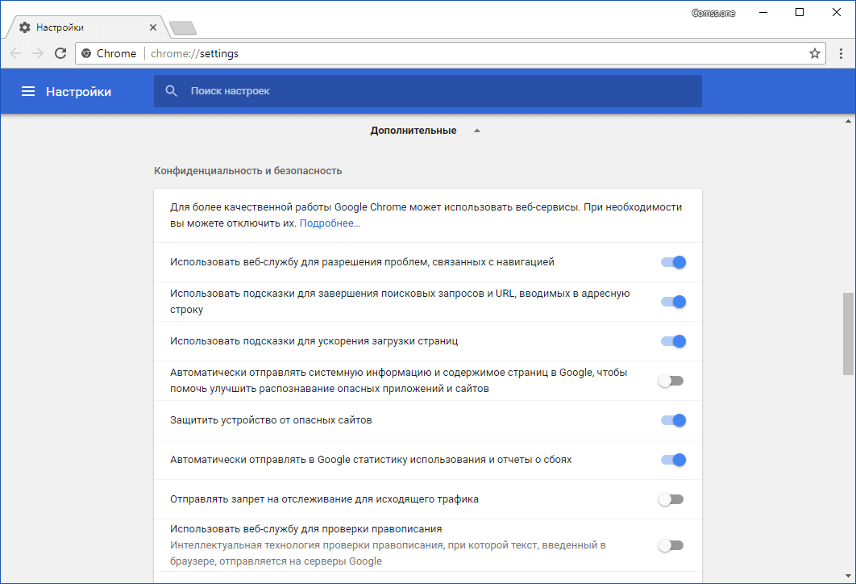This screenshot has width=856, height=584.
Task: Click the Поиск настроек search field
Action: pos(435,91)
